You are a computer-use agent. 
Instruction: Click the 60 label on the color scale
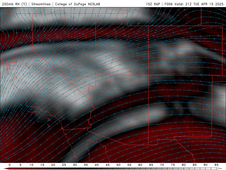click(x=140, y=165)
